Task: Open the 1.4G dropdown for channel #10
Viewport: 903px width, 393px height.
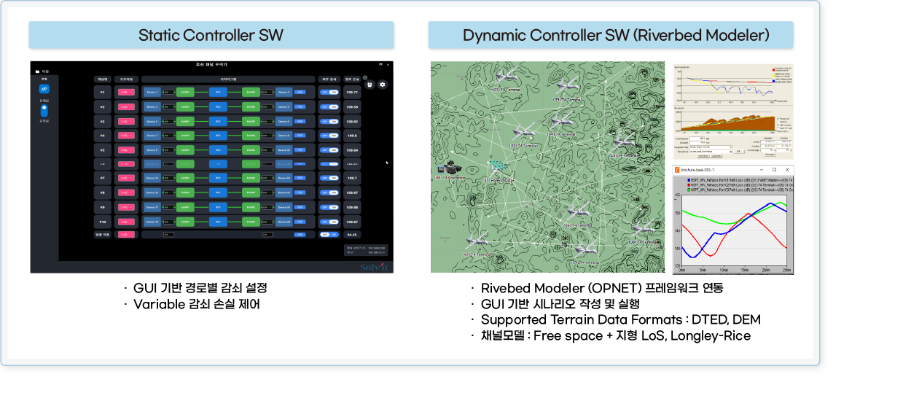Action: [x=126, y=222]
